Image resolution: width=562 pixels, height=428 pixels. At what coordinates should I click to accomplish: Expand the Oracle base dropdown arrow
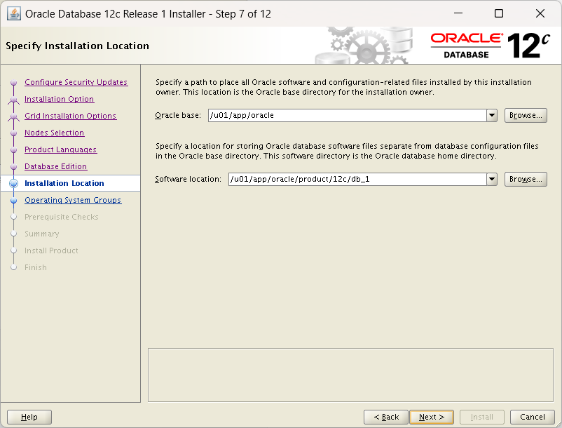492,116
